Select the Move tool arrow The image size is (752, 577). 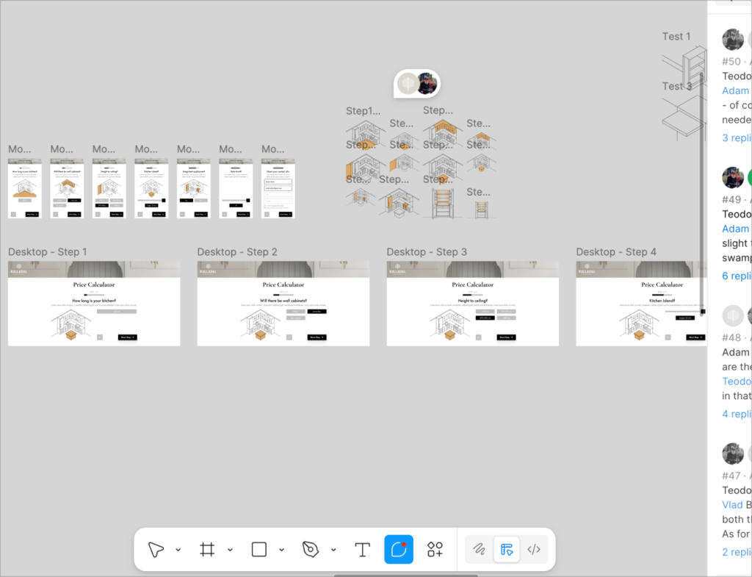click(156, 549)
